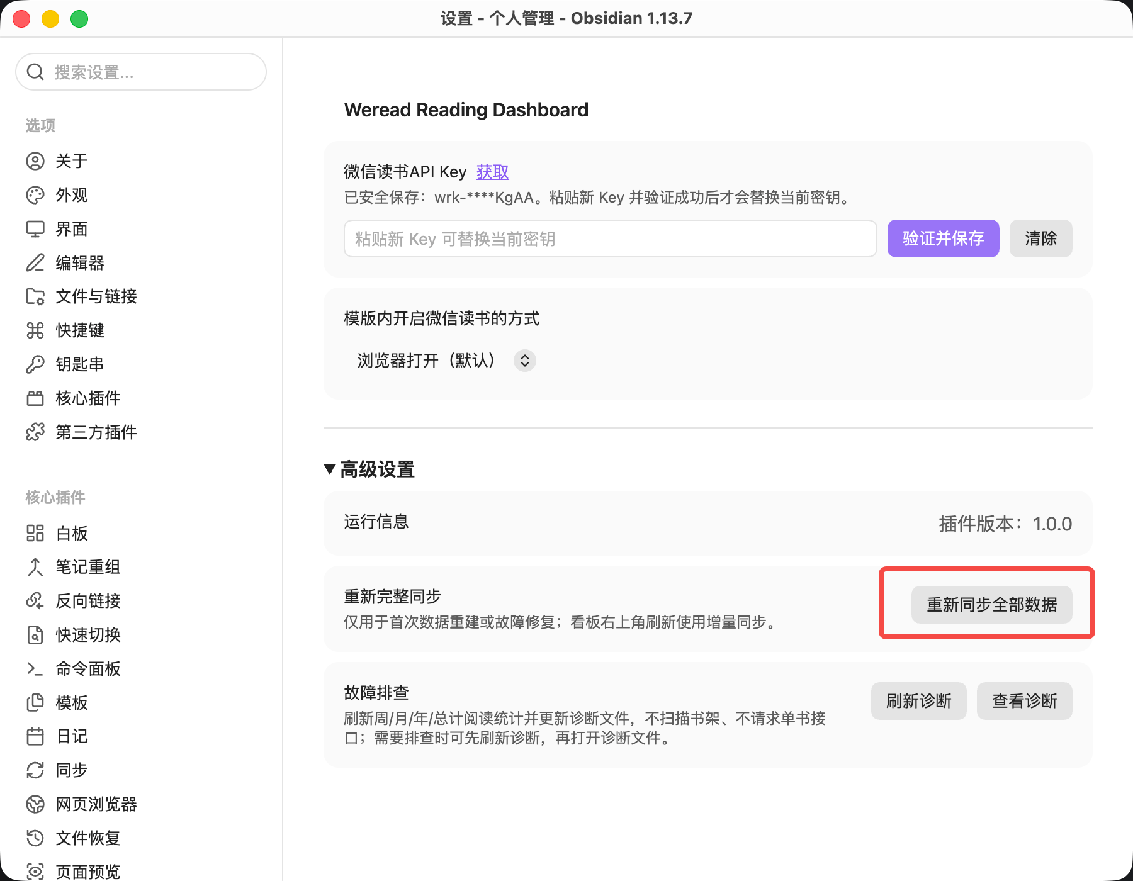This screenshot has width=1133, height=881.
Task: Click the 白板 grid icon
Action: pyautogui.click(x=35, y=534)
